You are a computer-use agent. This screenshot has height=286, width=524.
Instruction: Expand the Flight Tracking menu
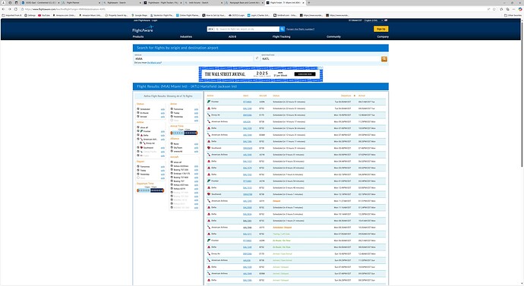[x=281, y=36]
